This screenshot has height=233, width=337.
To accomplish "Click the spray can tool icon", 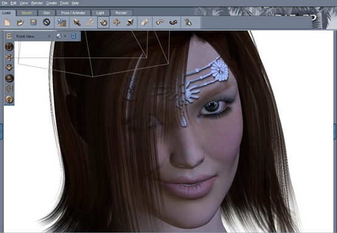I will point(145,22).
